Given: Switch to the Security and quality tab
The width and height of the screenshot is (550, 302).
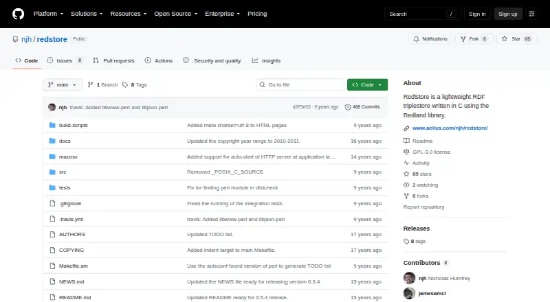Looking at the screenshot, I should (x=212, y=60).
